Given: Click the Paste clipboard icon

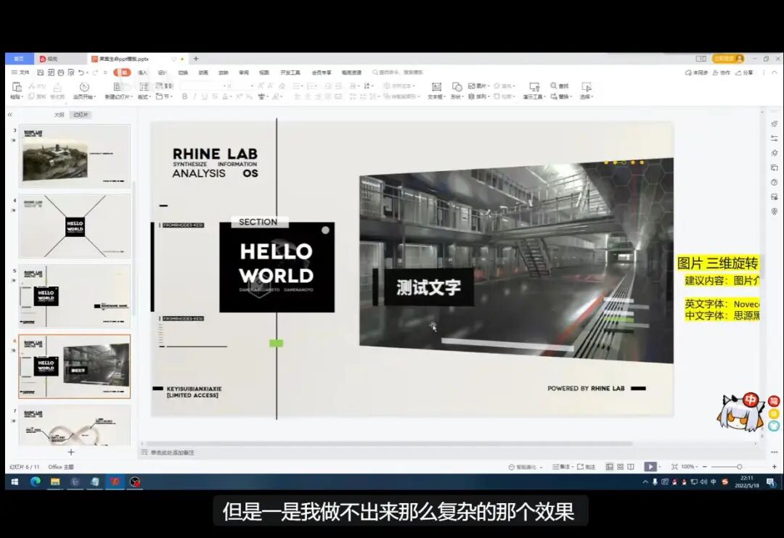Looking at the screenshot, I should tap(17, 87).
